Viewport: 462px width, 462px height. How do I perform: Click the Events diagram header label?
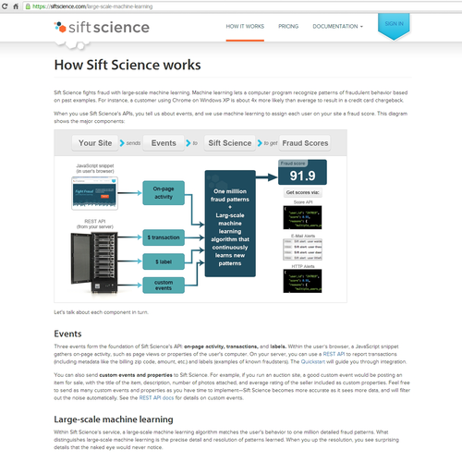coord(164,143)
